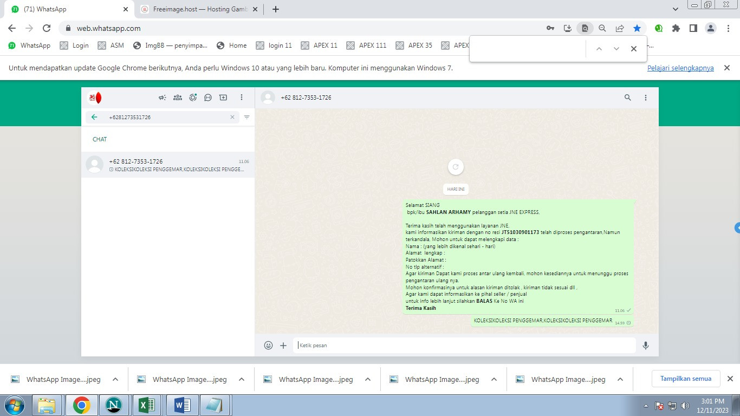Close the find-in-page bar
Screen dimensions: 740x416
[x=634, y=49]
